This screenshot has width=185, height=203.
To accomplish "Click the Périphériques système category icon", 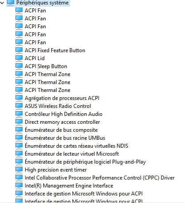I will (x=11, y=2).
